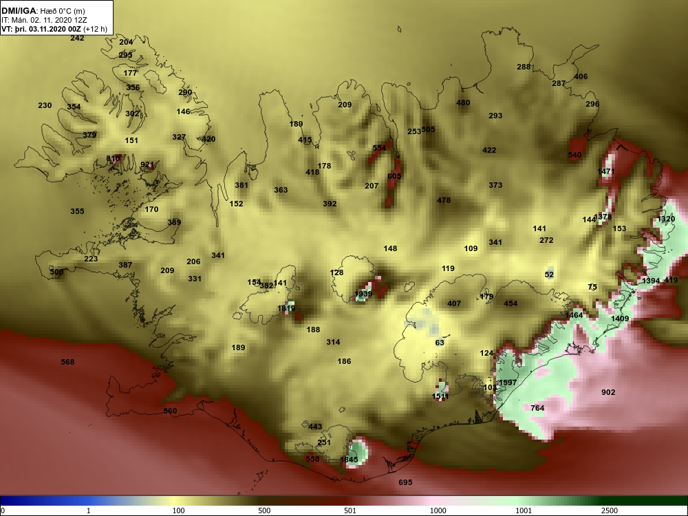Click the 695 value at the bottom
Image resolution: width=688 pixels, height=516 pixels.
[x=405, y=483]
